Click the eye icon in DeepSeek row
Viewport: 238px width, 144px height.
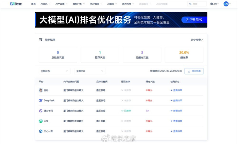pos(171,100)
